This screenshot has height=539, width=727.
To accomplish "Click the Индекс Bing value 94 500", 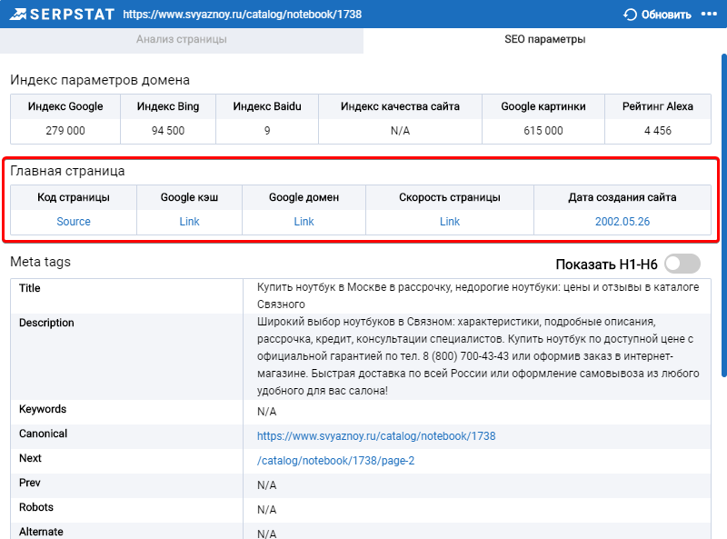I will pyautogui.click(x=168, y=131).
